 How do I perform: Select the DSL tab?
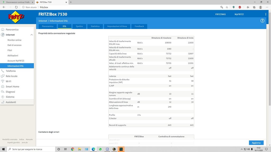pyautogui.click(x=65, y=26)
